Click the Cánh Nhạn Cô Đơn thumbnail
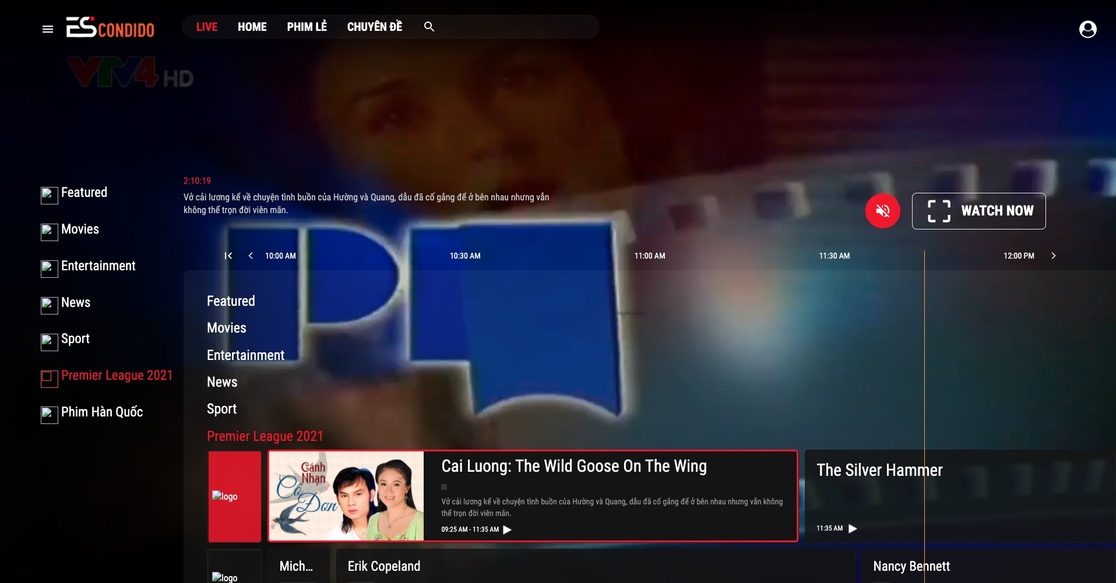The height and width of the screenshot is (583, 1116). (346, 496)
